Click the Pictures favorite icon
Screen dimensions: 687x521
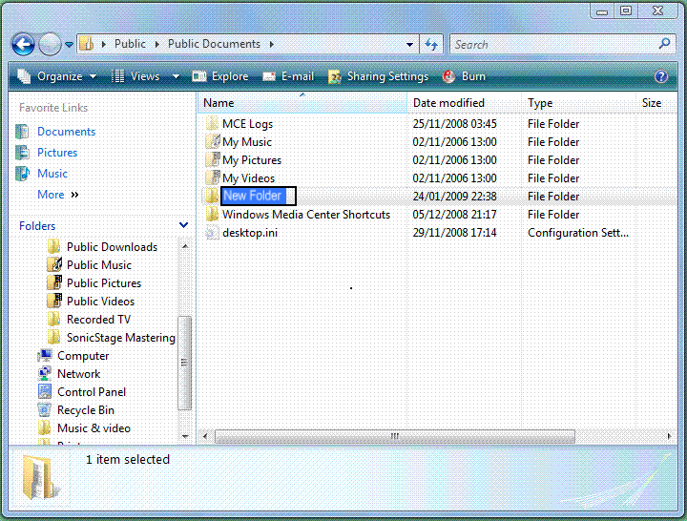[22, 153]
